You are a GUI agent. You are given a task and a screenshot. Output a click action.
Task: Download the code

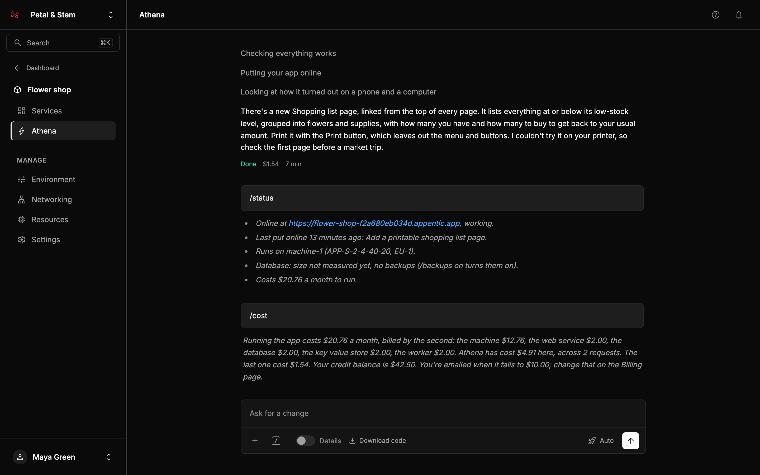tap(377, 441)
